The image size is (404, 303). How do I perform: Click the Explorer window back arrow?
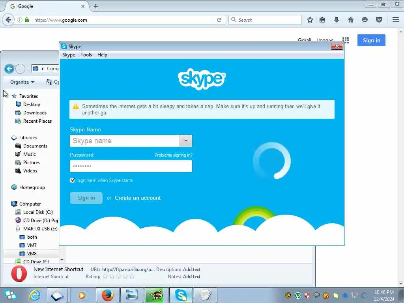coord(9,69)
